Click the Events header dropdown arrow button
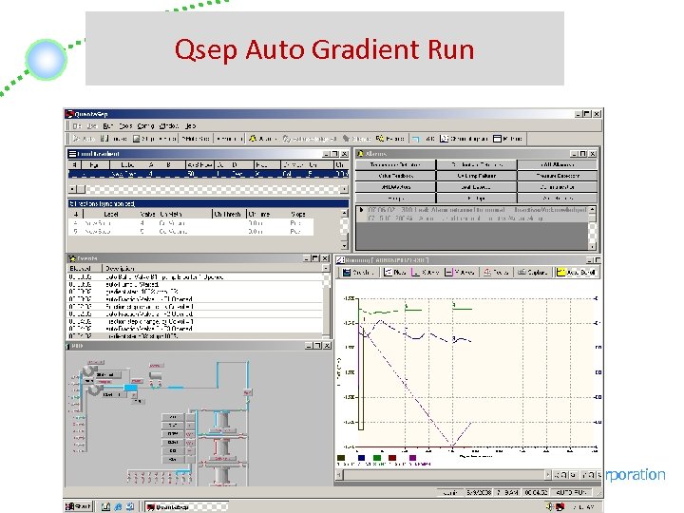The height and width of the screenshot is (513, 684). point(326,268)
